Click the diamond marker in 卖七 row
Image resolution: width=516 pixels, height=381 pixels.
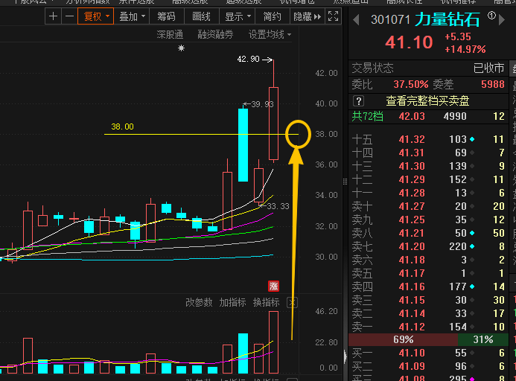coord(472,246)
